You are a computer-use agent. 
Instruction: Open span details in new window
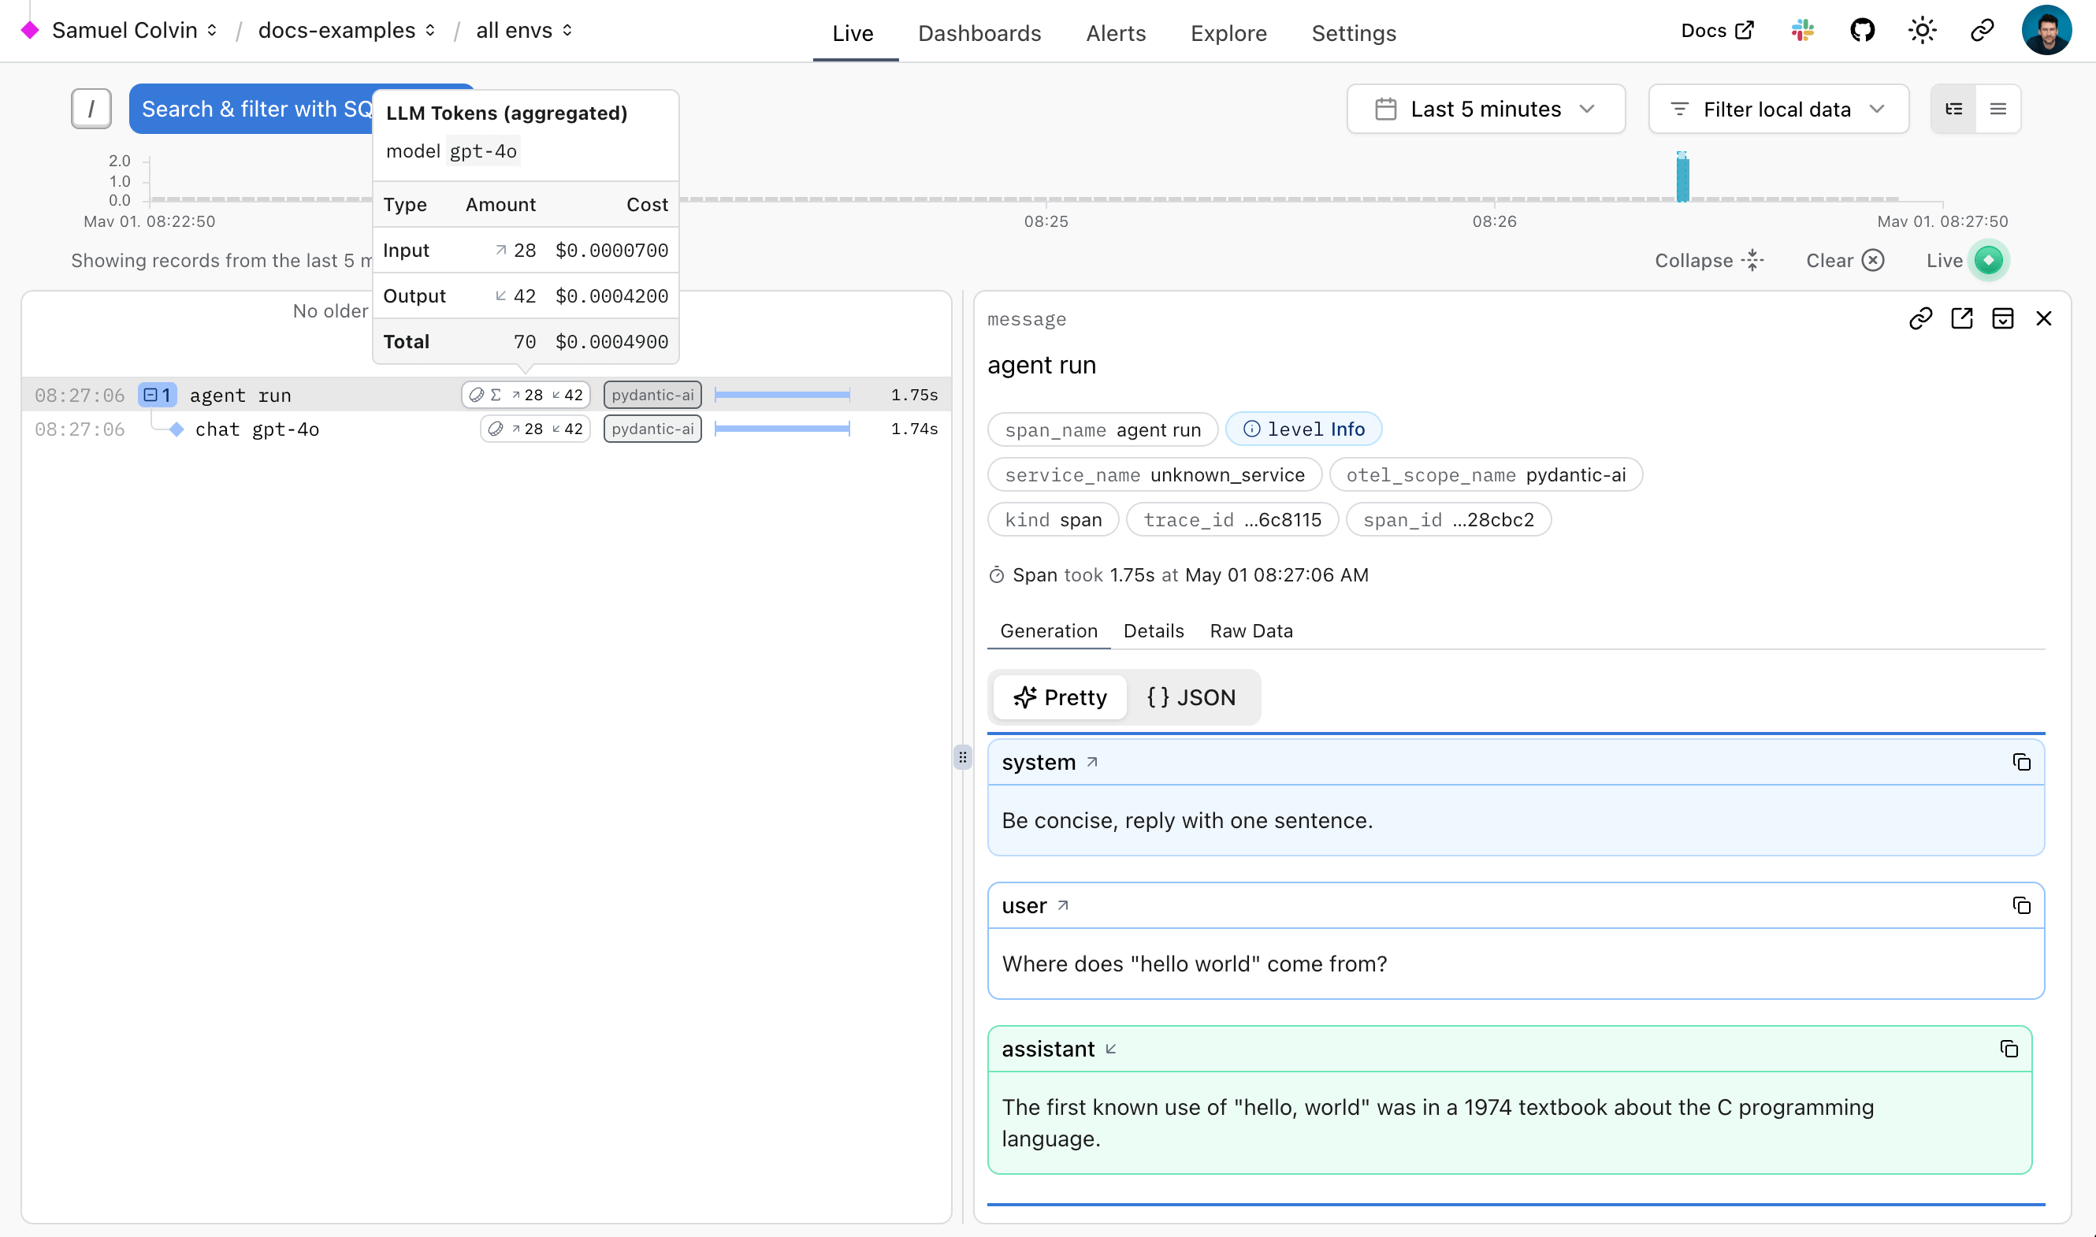coord(1961,318)
